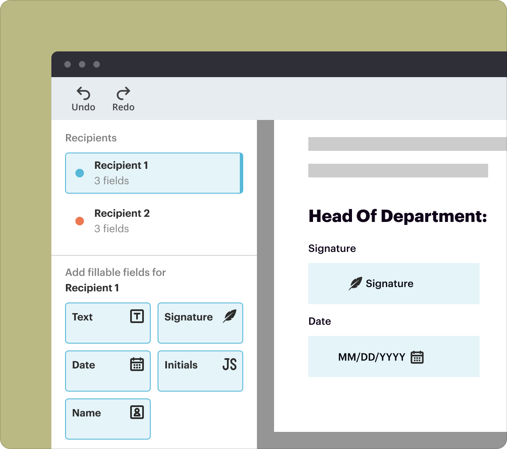Open the Date field options in the sidebar
This screenshot has width=507, height=449.
(107, 371)
